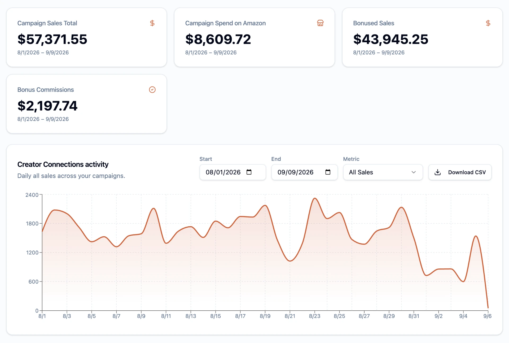Click the $43,945.25 bonused sales value
Image resolution: width=509 pixels, height=343 pixels.
[390, 39]
